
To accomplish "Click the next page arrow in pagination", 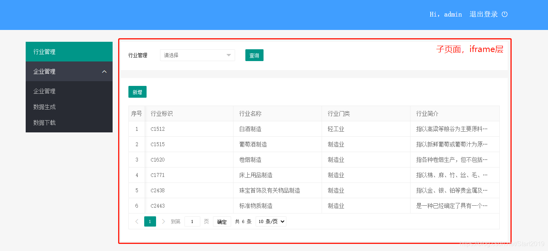I will 163,221.
